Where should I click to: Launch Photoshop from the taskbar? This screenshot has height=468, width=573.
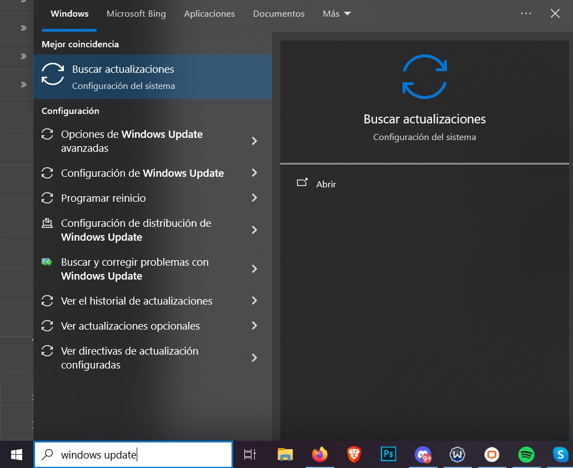[x=389, y=455]
